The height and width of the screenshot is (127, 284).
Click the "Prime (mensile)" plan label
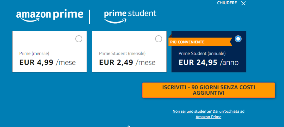(34, 54)
